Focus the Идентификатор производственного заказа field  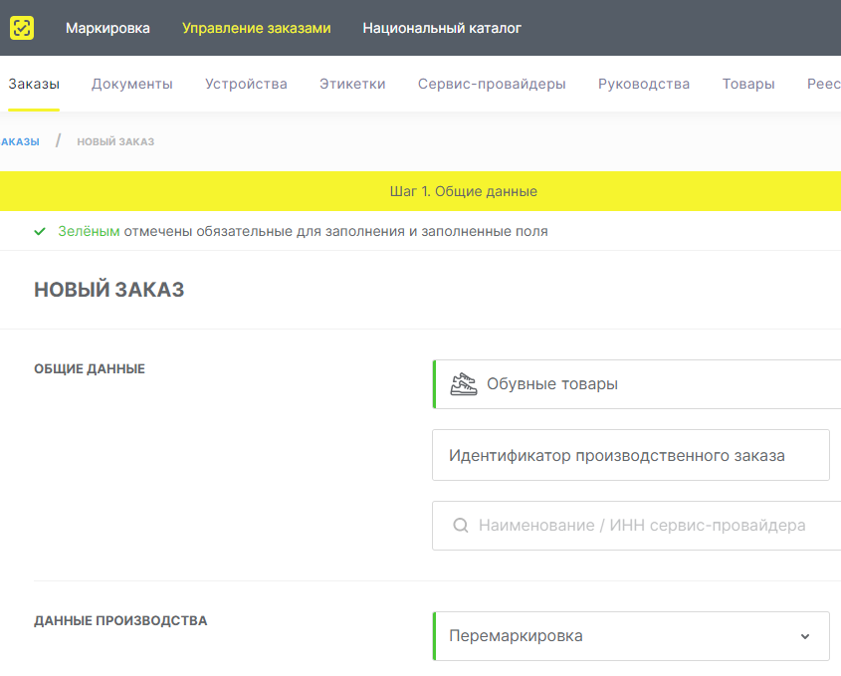[x=631, y=455]
